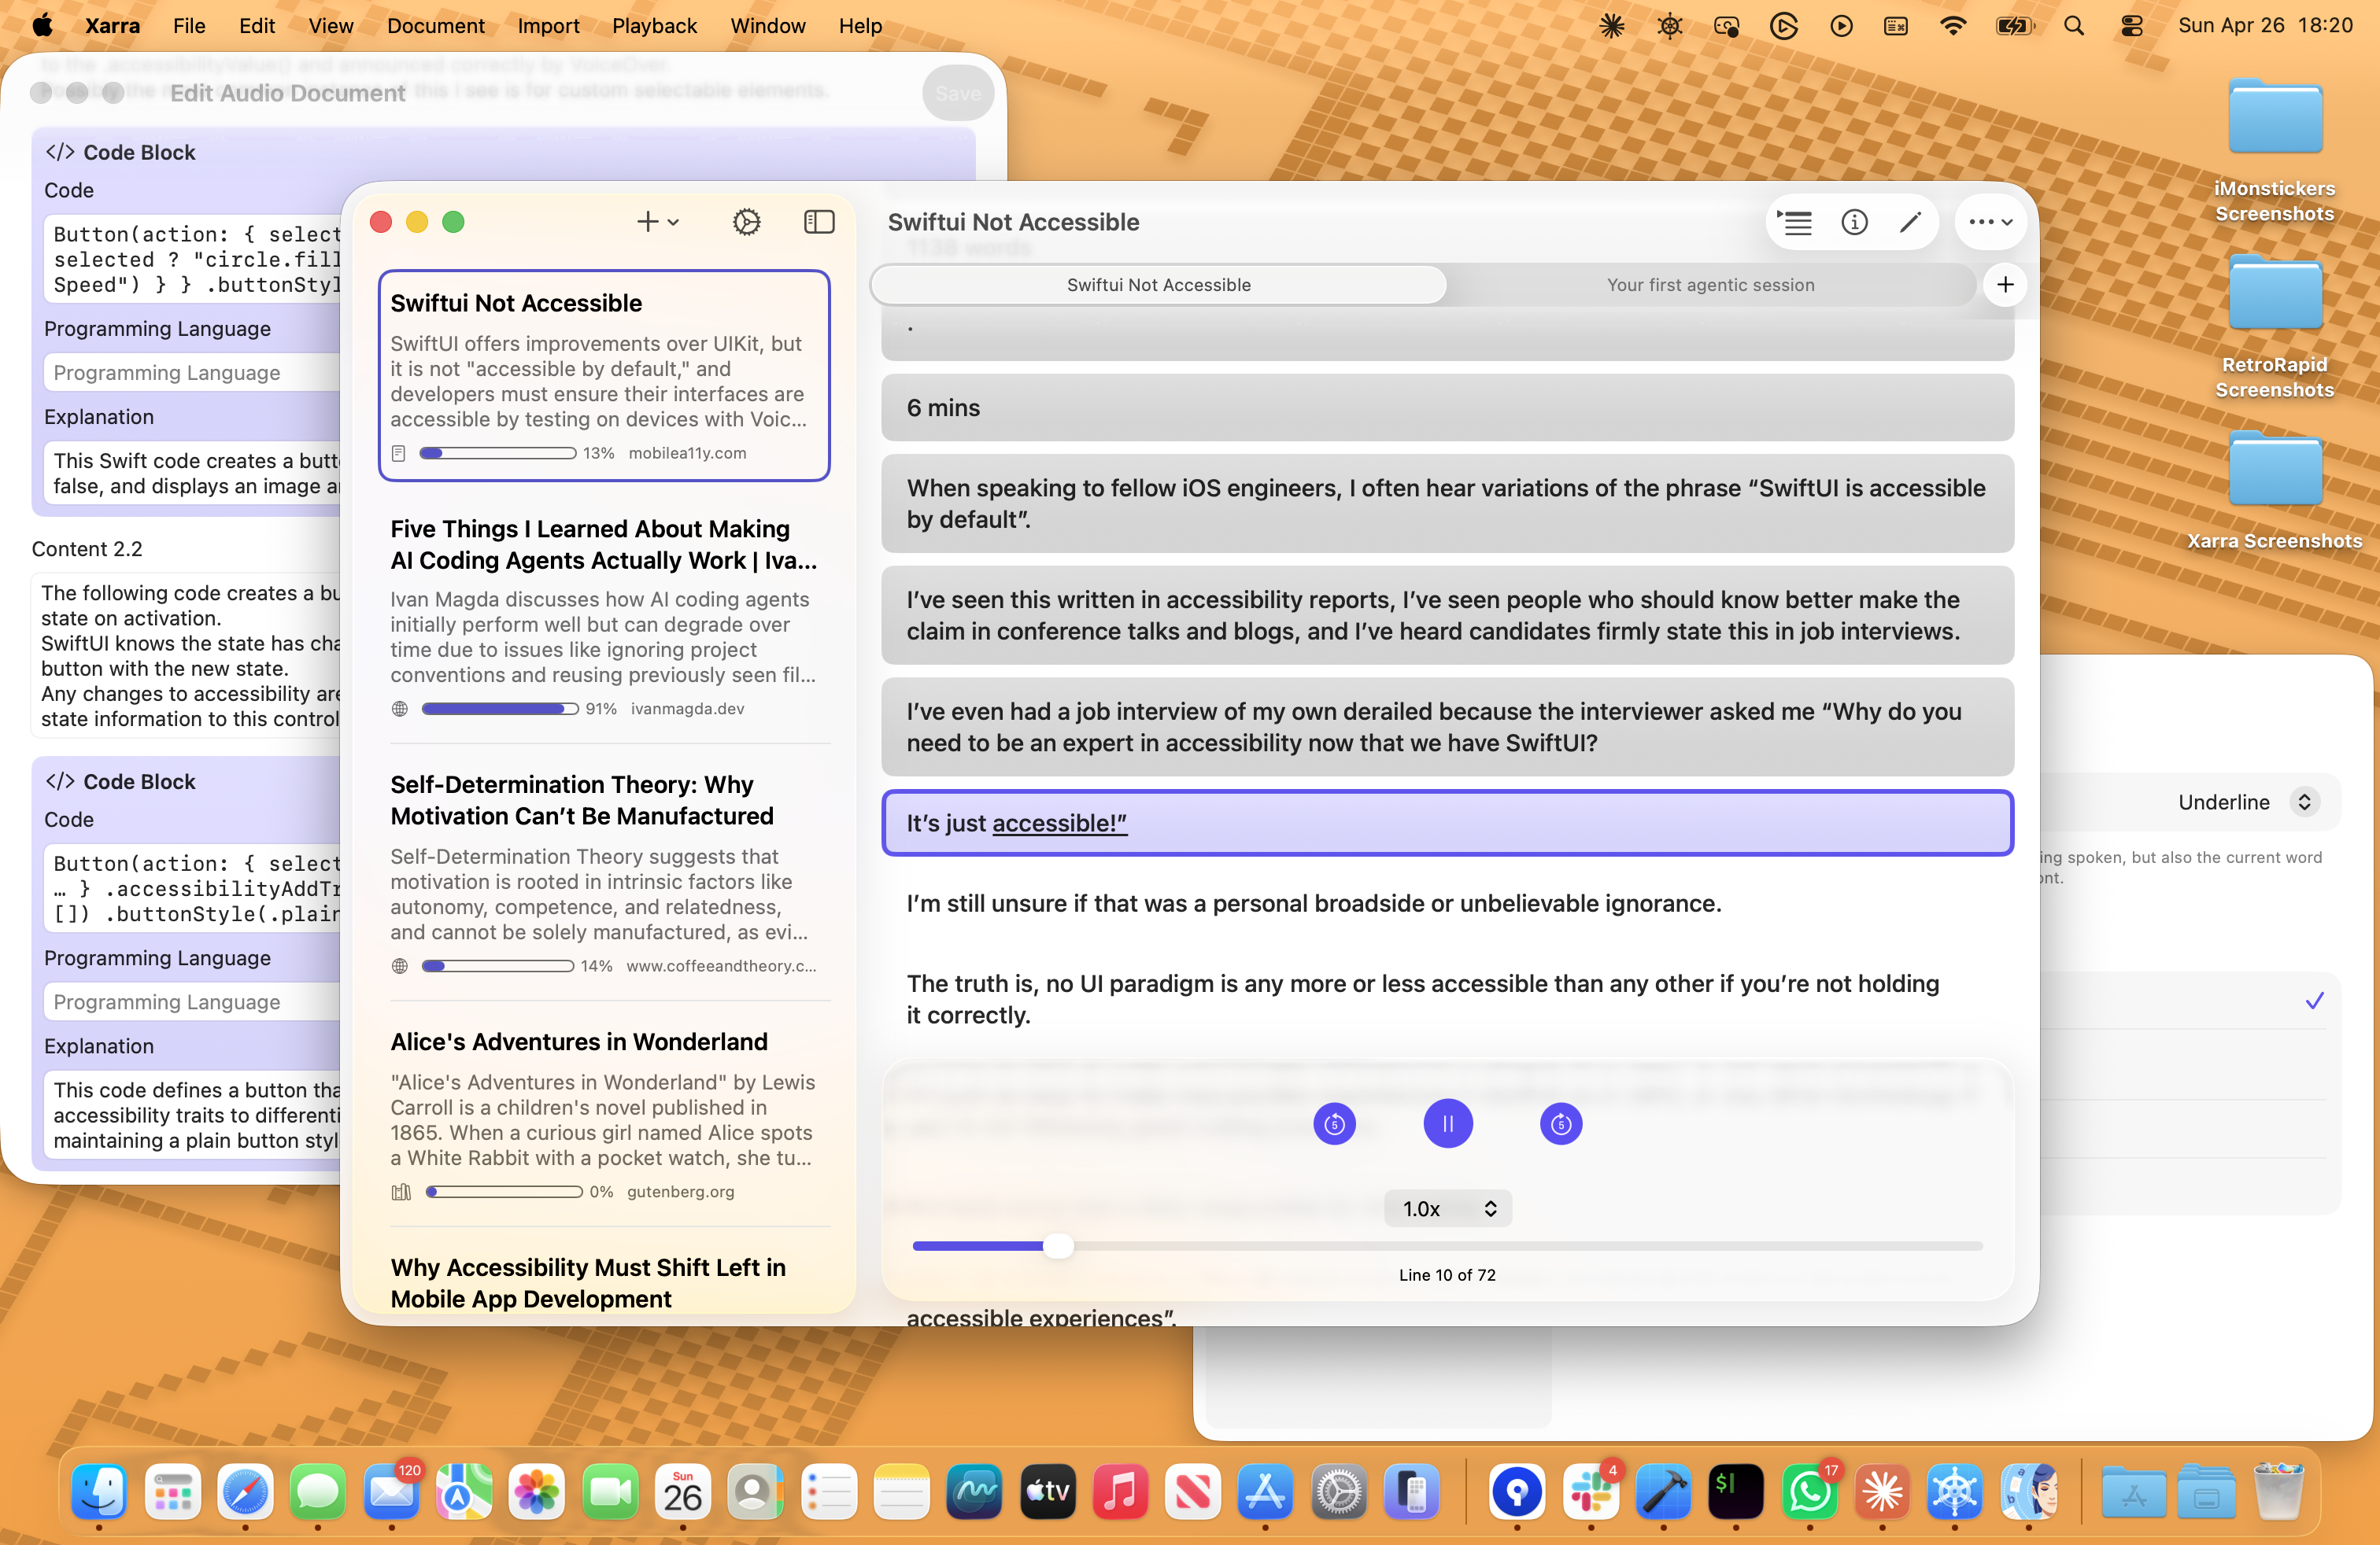
Task: Open the document info panel
Action: tap(1854, 222)
